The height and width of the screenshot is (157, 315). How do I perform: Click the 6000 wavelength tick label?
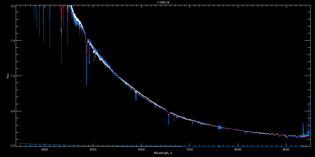pyautogui.click(x=141, y=149)
